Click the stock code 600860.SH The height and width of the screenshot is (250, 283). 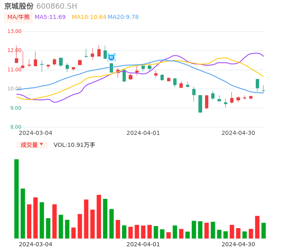coord(57,6)
